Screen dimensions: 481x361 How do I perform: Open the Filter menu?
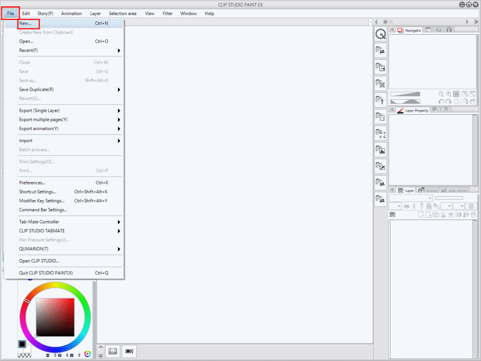click(167, 14)
